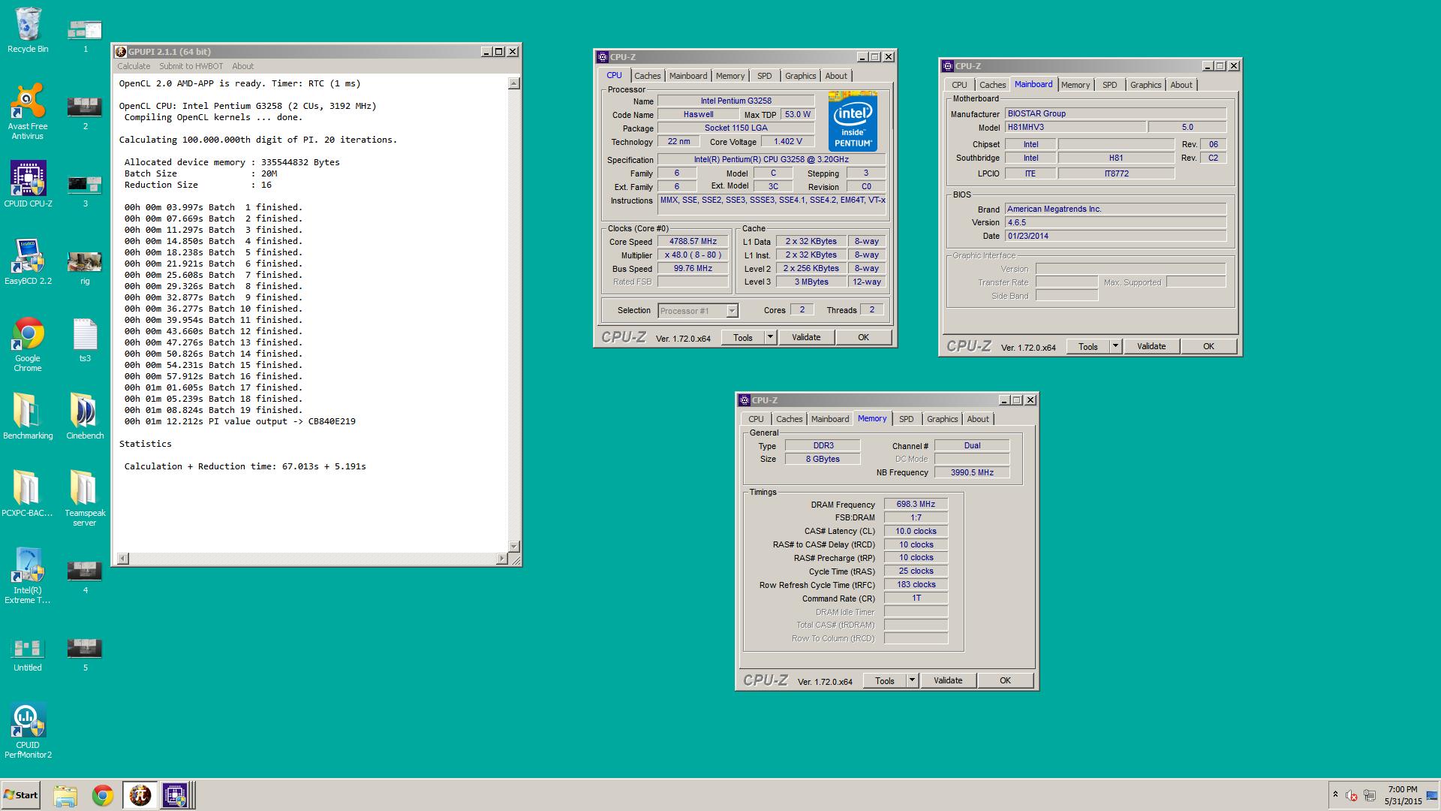1441x811 pixels.
Task: Open the rig image thumbnail
Action: click(x=85, y=268)
